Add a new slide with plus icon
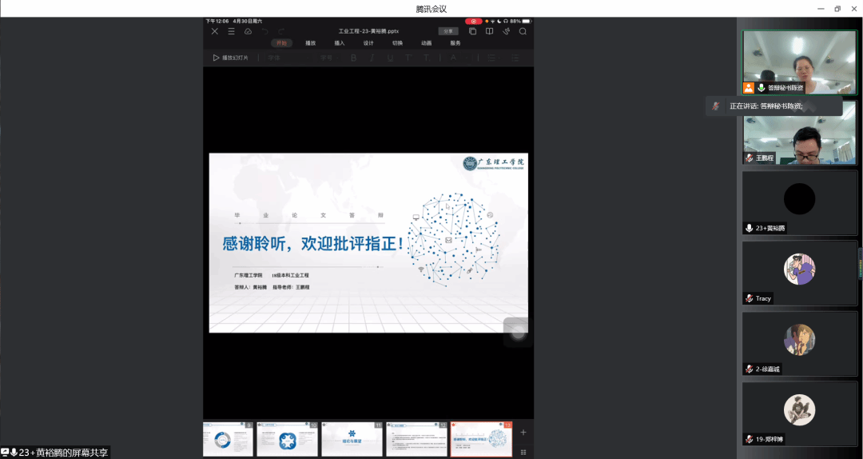Screen dimensions: 863x459 tap(523, 433)
